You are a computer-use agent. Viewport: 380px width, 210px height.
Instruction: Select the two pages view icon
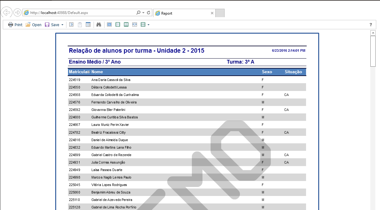coord(126,25)
